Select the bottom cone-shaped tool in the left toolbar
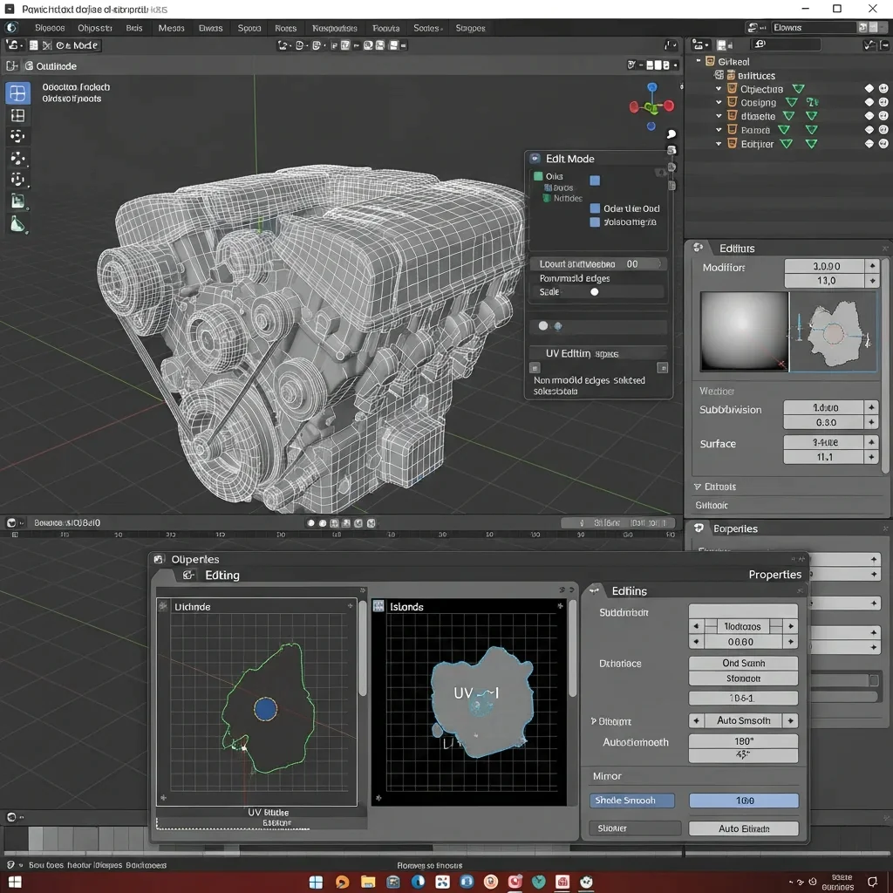The width and height of the screenshot is (893, 893). [18, 224]
